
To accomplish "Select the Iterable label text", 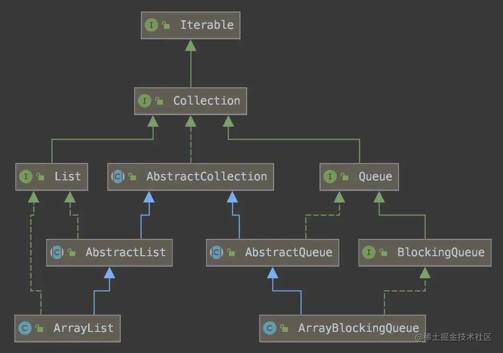I will tap(207, 25).
